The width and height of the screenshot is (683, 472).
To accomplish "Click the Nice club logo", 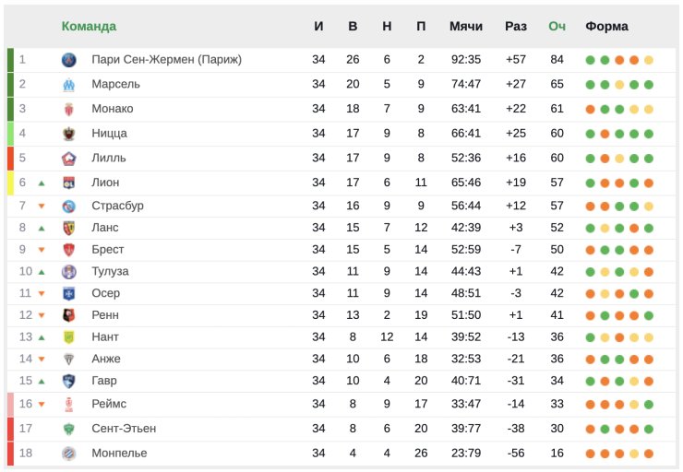I will coord(68,134).
